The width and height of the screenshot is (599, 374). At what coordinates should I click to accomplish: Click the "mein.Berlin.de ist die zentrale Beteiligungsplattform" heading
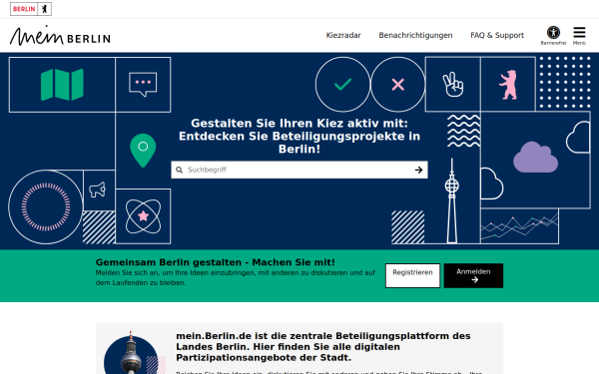tap(323, 346)
